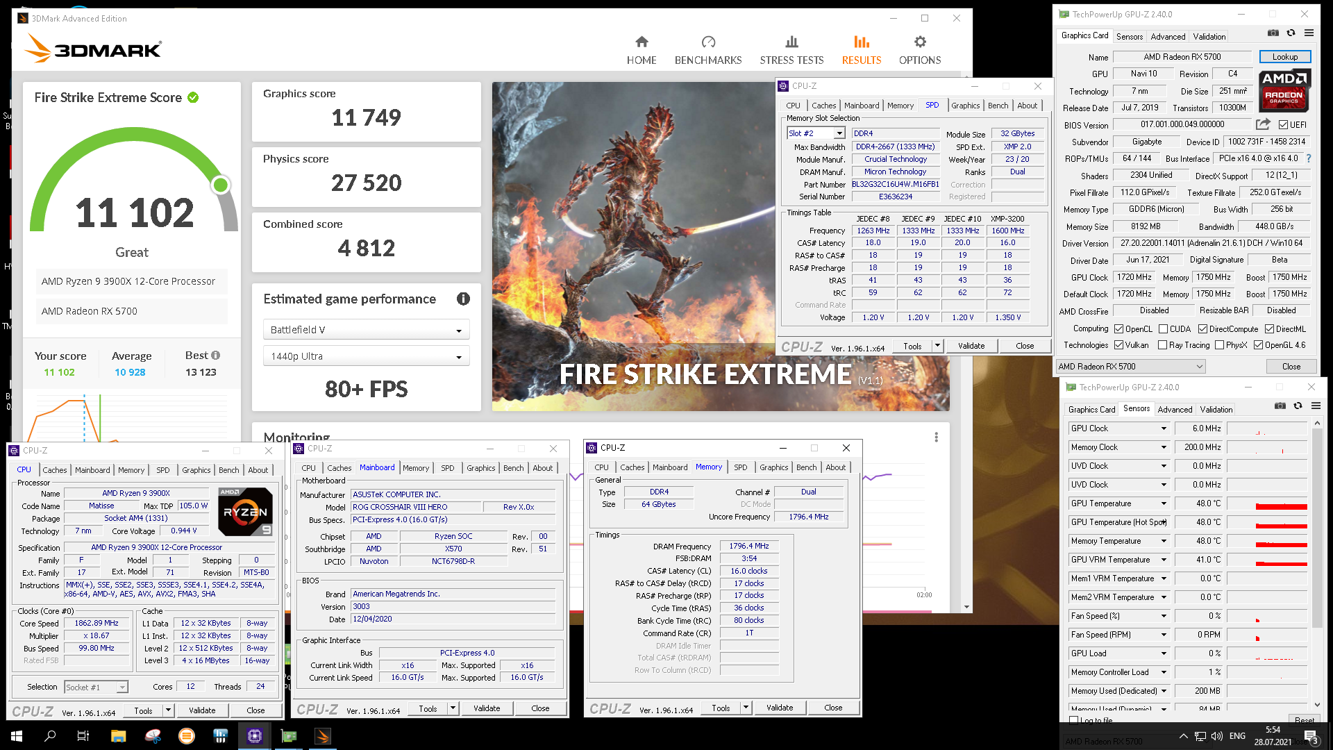1333x750 pixels.
Task: Open the Battlefield V game dropdown
Action: [x=366, y=330]
